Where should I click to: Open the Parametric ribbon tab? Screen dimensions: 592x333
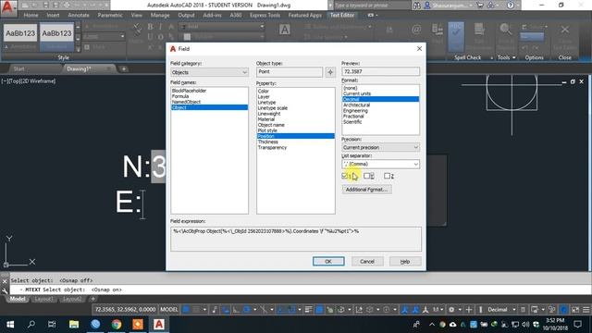coord(110,15)
